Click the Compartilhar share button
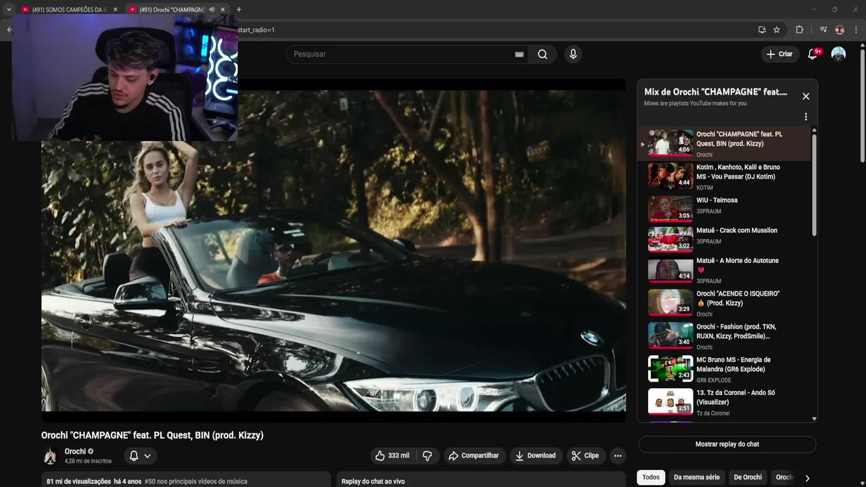This screenshot has height=487, width=866. tap(474, 456)
